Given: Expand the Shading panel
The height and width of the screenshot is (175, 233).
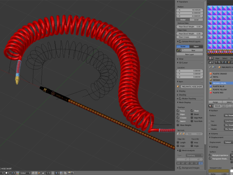Looking at the screenshot, I should pyautogui.click(x=178, y=95).
